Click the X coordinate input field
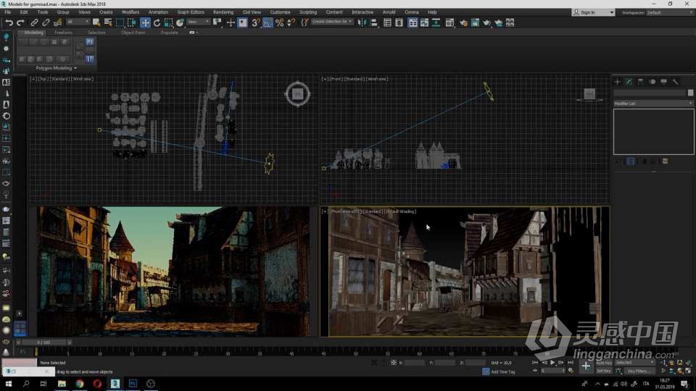Screen dimensions: 696x391 pyautogui.click(x=415, y=363)
